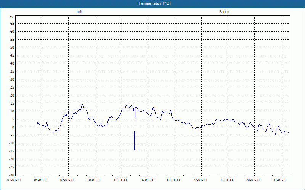Click the flat line segment at chart start
The width and height of the screenshot is (305, 190).
[x=26, y=125]
